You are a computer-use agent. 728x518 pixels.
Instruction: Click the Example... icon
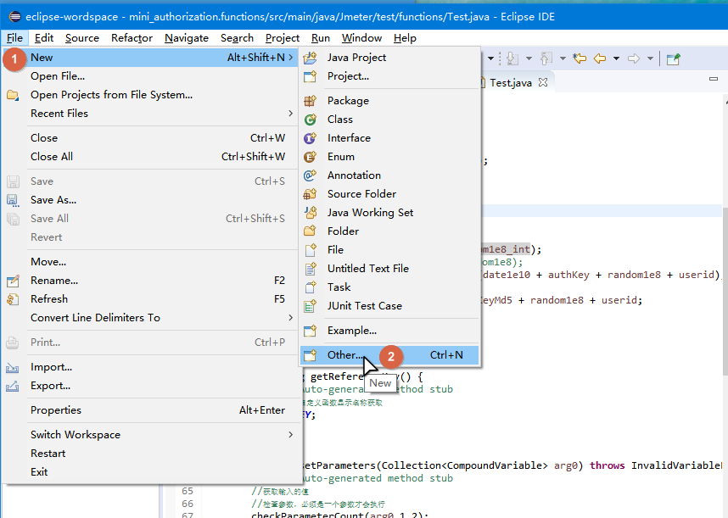coord(311,331)
